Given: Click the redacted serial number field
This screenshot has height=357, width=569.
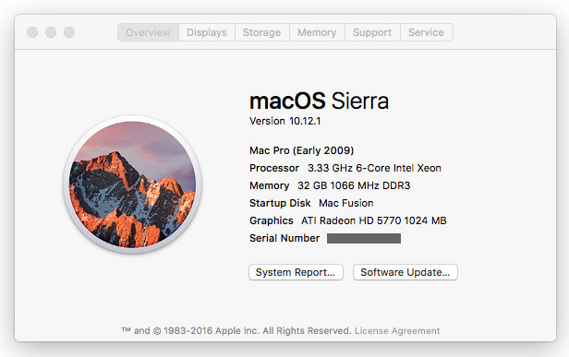Looking at the screenshot, I should pos(364,238).
